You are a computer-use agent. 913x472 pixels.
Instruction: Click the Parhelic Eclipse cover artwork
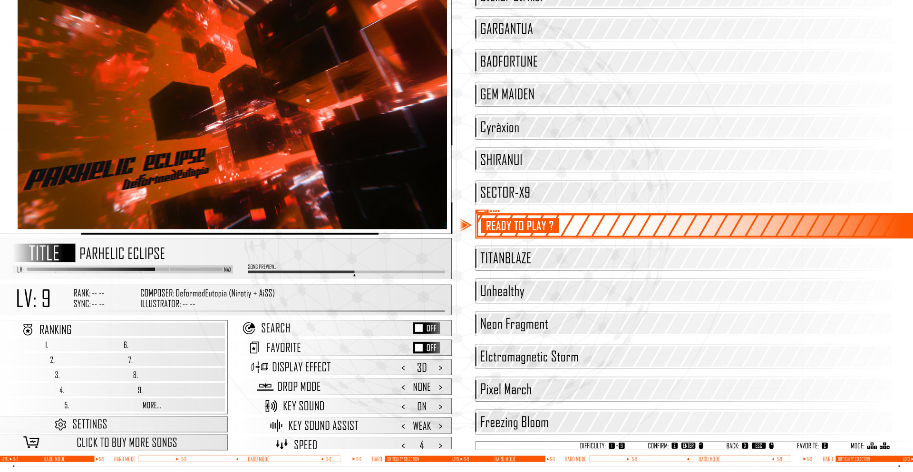232,114
